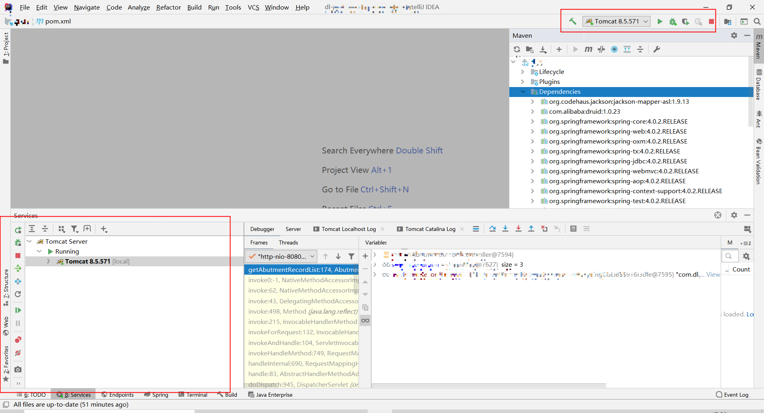Filter frames with funnel icon
The width and height of the screenshot is (764, 413).
(351, 256)
